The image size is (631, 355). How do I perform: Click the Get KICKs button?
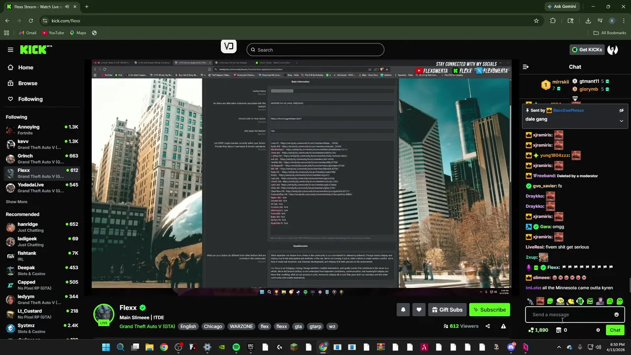(586, 50)
